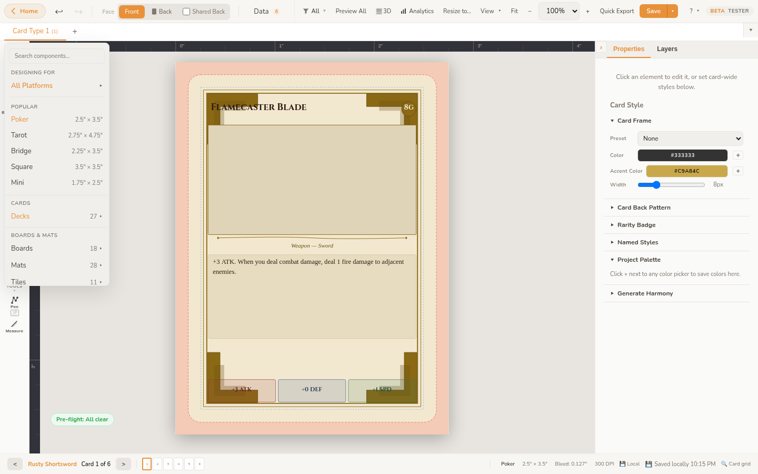The height and width of the screenshot is (474, 758).
Task: Click the Pre-flight: All clear badge
Action: (82, 420)
